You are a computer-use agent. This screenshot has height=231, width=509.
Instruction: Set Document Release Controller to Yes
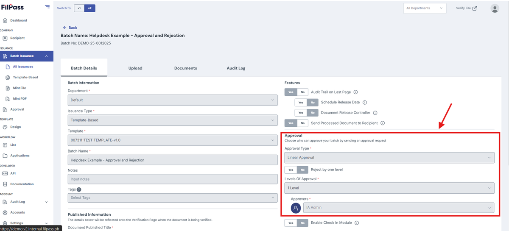[x=300, y=113]
